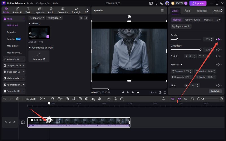This screenshot has width=226, height=141.
Task: Click the Exportar button
Action: (198, 3)
